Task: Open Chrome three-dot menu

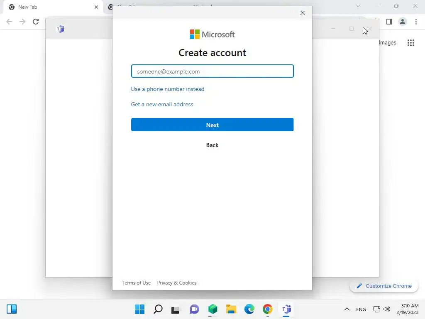Action: [416, 22]
